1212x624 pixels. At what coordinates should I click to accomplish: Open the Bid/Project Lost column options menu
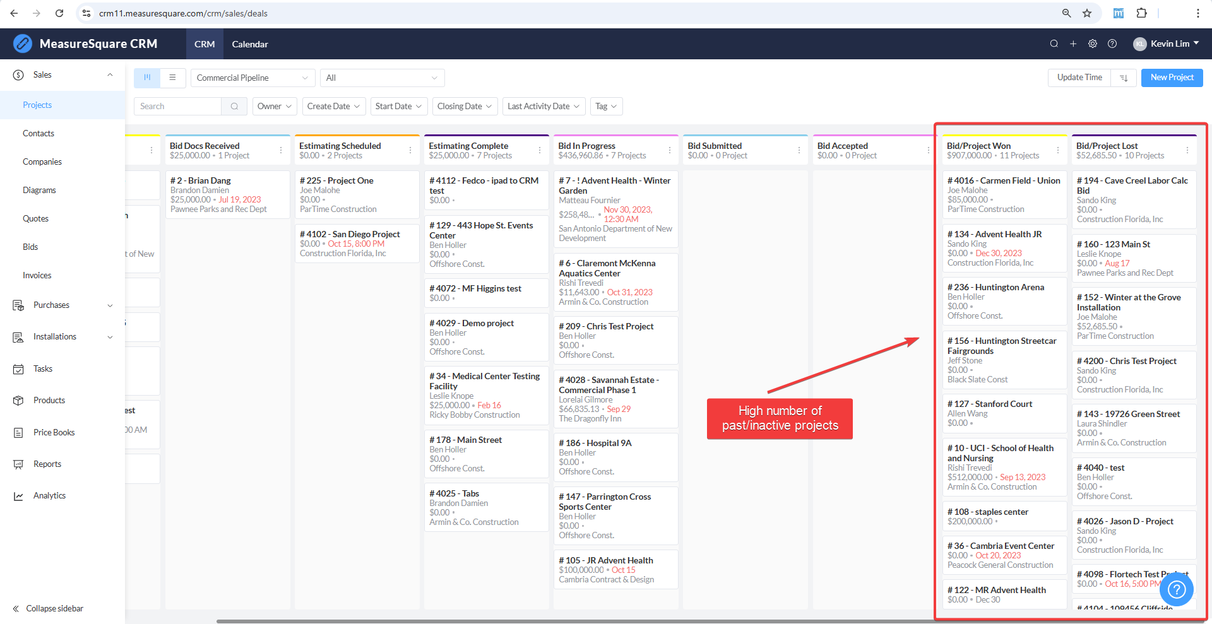click(1187, 150)
